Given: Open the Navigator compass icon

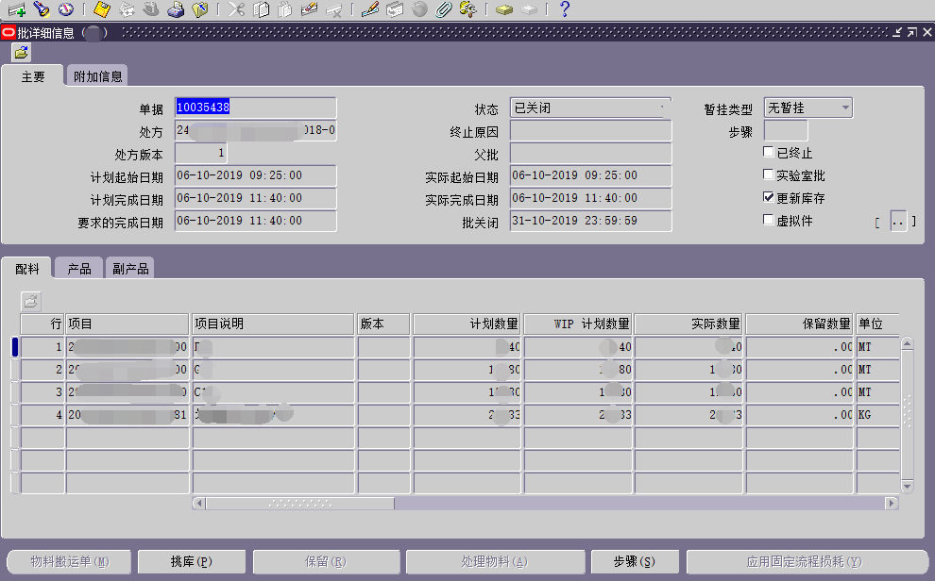Looking at the screenshot, I should pos(65,10).
